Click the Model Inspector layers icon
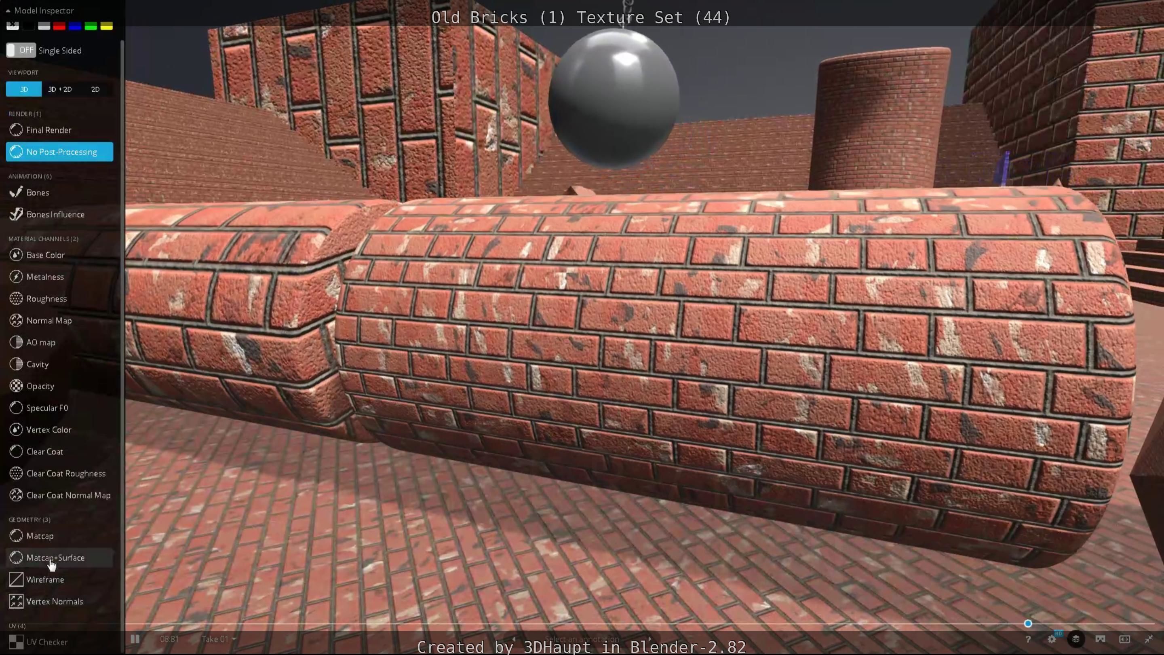Image resolution: width=1164 pixels, height=655 pixels. 1075,639
